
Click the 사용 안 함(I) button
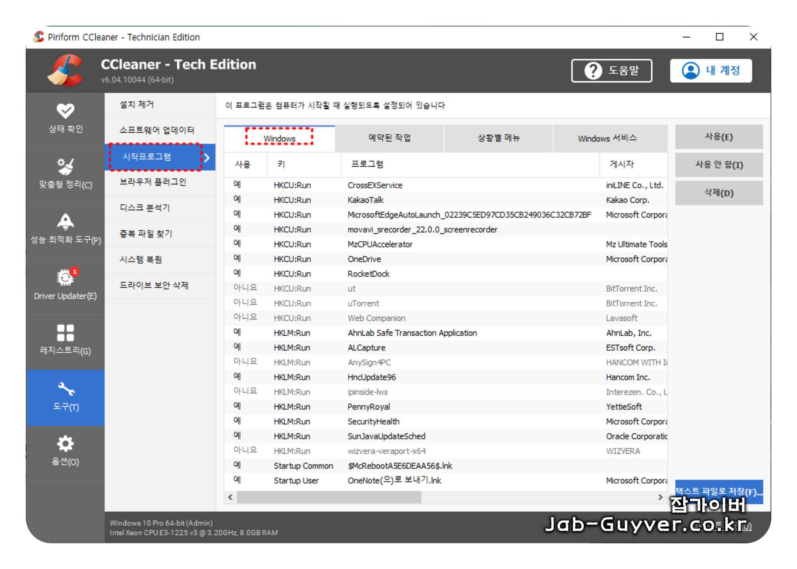tap(719, 165)
